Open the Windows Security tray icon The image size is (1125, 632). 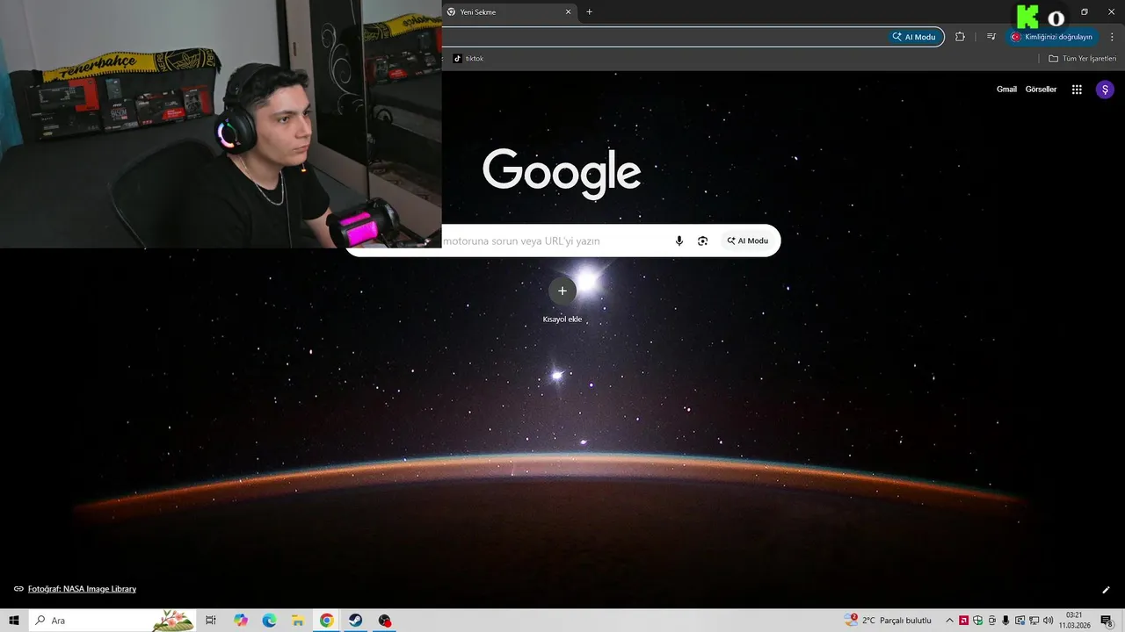pos(977,621)
